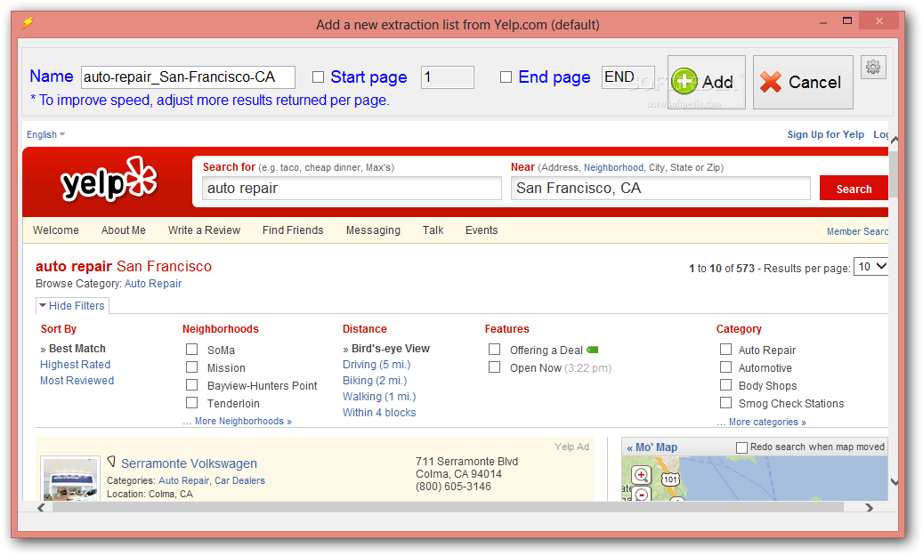The image size is (923, 556).
Task: Sort results by Most Reviewed
Action: tap(77, 381)
